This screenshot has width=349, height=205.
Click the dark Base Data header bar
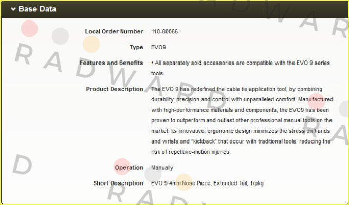175,9
